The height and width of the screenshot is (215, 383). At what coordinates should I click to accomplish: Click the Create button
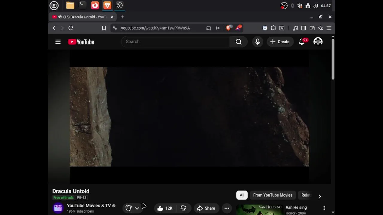click(x=280, y=42)
